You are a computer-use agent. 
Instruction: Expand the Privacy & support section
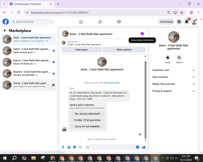pyautogui.click(x=173, y=91)
